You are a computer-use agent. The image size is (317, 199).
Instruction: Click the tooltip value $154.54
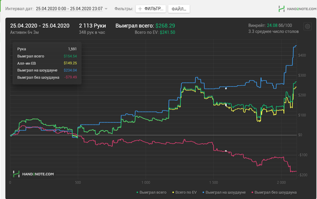click(x=70, y=56)
